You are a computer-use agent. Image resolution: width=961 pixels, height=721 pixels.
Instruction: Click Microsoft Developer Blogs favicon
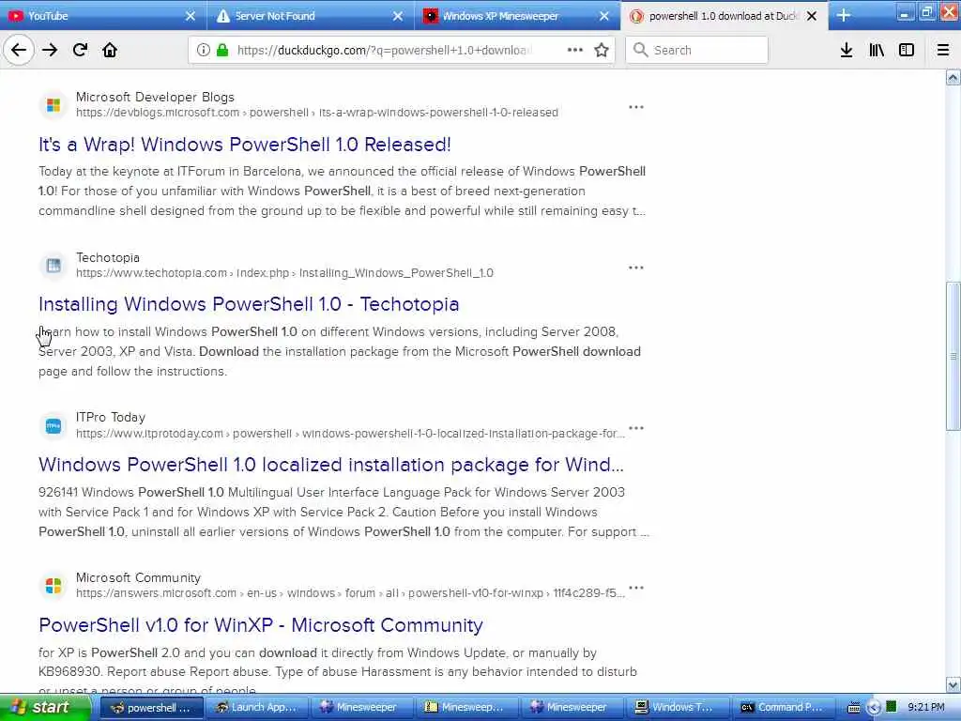pos(53,105)
